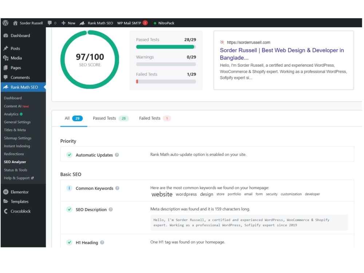
Task: Click the 'developer' keyword tag
Action: pos(312,194)
